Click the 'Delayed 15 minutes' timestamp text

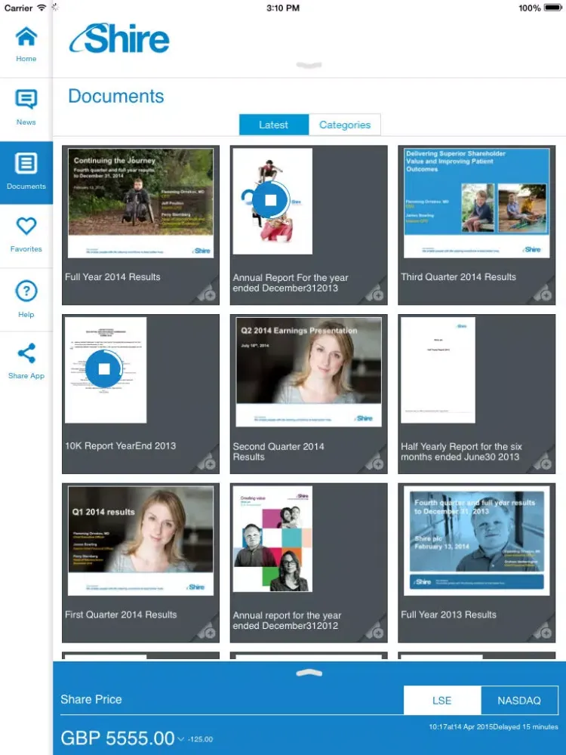click(525, 726)
